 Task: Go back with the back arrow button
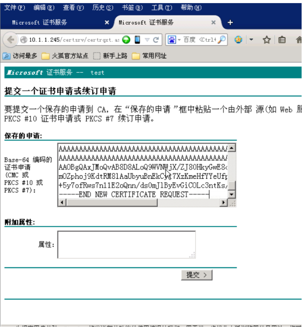click(x=10, y=39)
